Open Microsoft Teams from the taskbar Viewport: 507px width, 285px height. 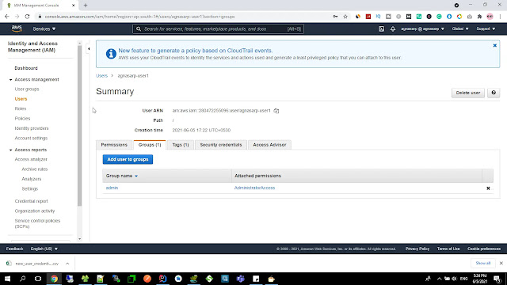[240, 279]
